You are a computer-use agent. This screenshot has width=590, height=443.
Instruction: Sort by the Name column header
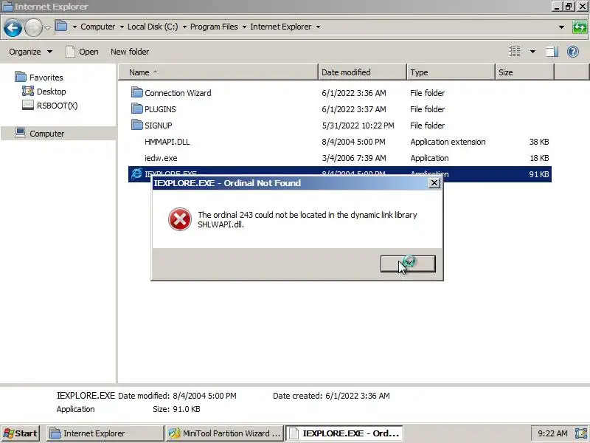tap(218, 72)
